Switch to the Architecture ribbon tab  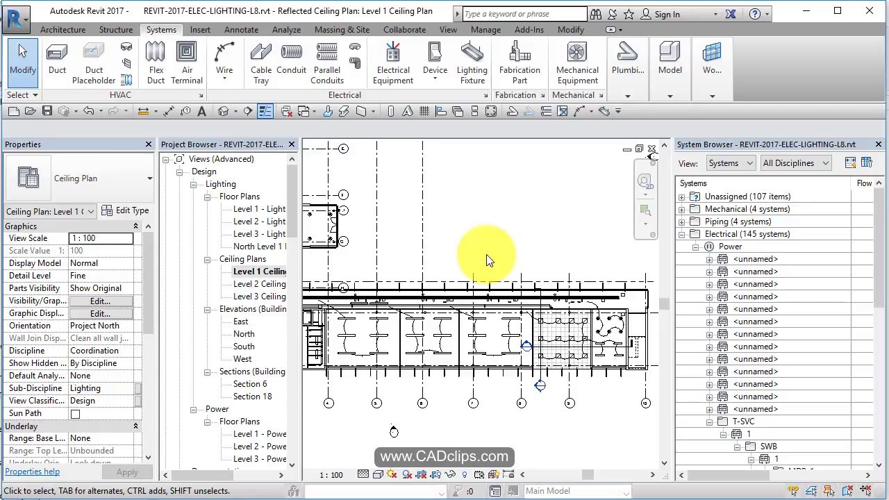coord(63,29)
